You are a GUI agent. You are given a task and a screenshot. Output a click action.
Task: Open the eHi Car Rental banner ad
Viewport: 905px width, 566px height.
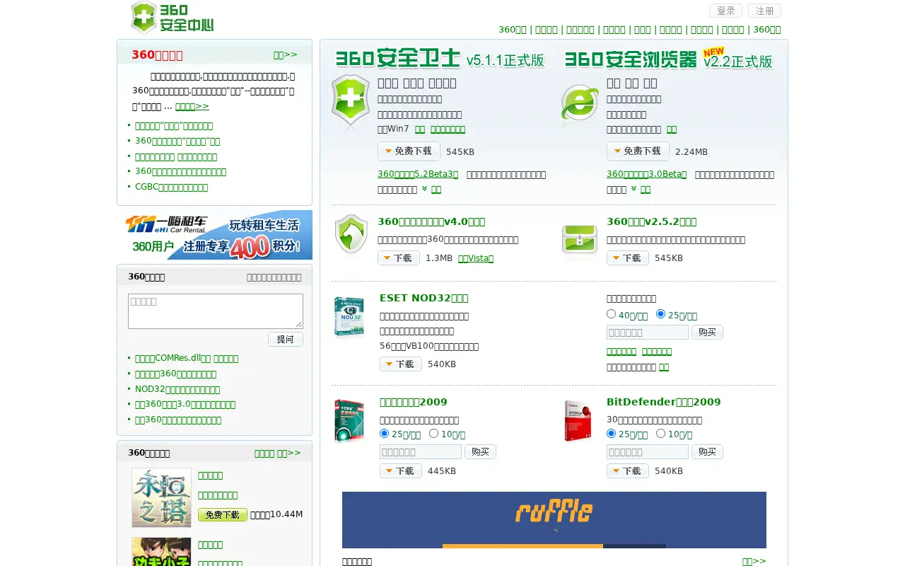[x=215, y=235]
